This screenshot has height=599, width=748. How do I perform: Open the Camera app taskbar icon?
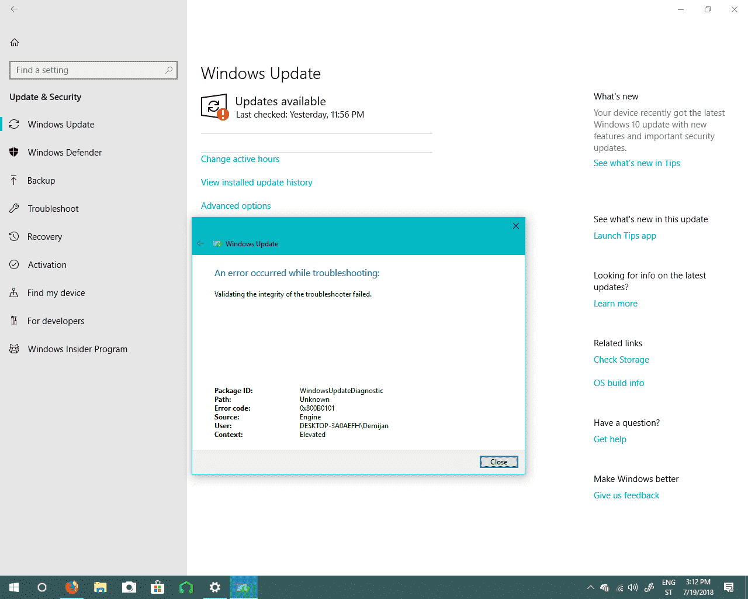point(129,587)
